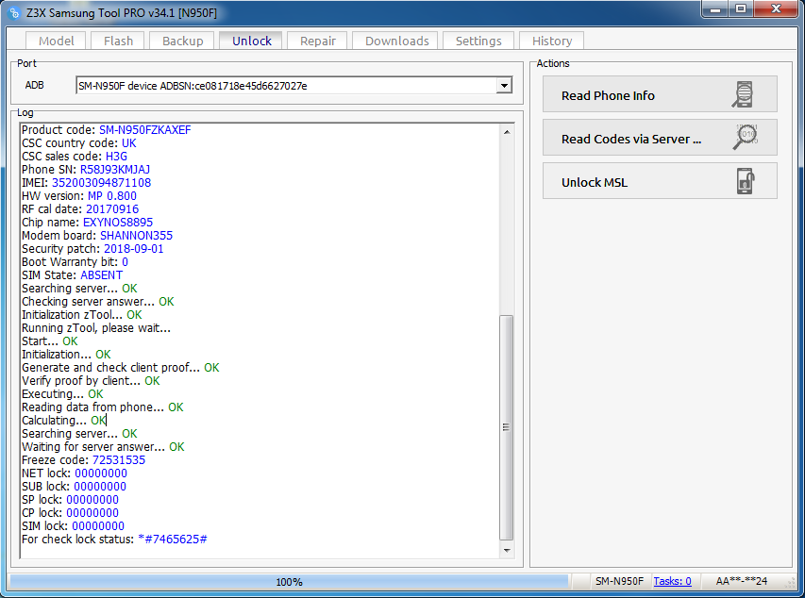805x598 pixels.
Task: Close the Z3X Samsung Tool window
Action: (776, 8)
